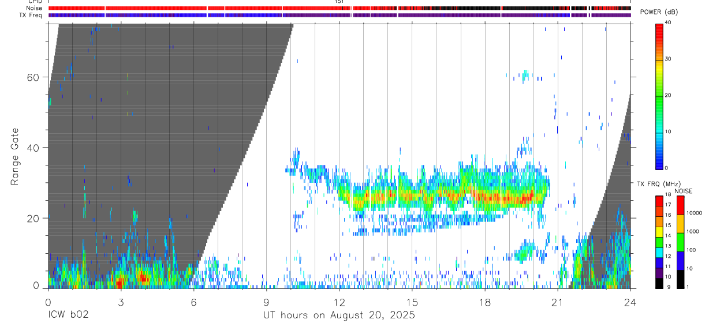The height and width of the screenshot is (327, 709).
Task: Click the 12 hour tick label on the time axis
Action: tap(339, 302)
